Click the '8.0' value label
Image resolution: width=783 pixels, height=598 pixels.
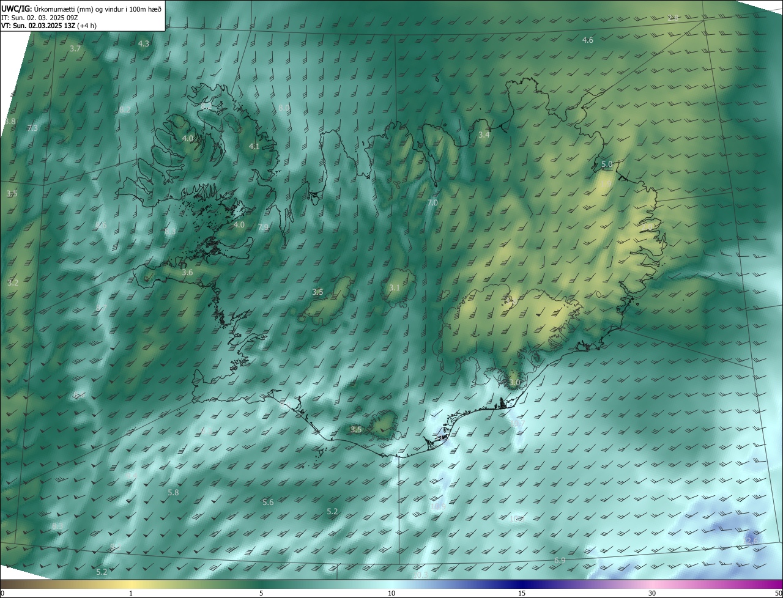[x=284, y=108]
